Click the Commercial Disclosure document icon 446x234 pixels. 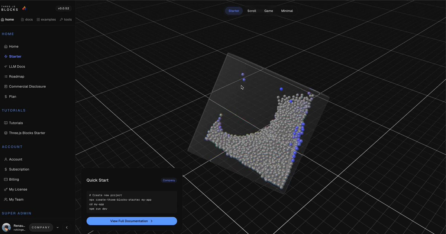pos(6,86)
